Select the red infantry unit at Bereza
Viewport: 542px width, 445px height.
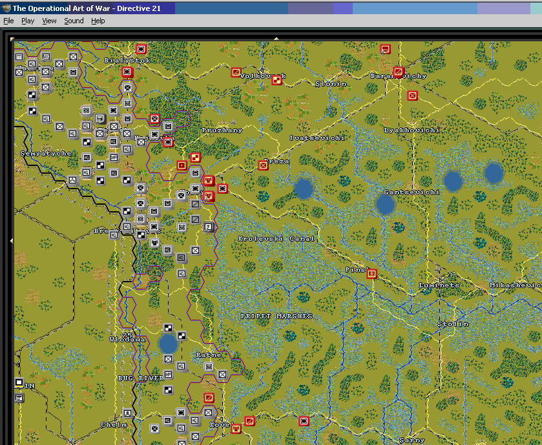[x=264, y=165]
